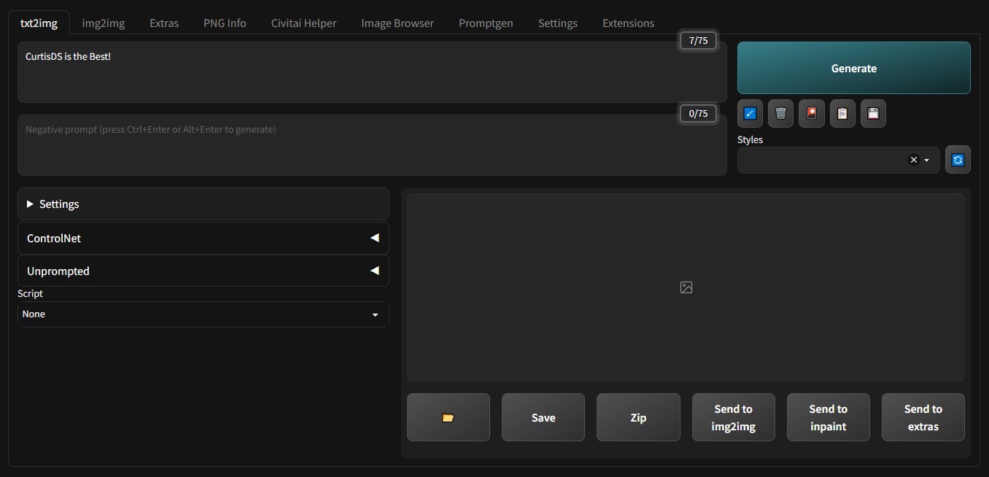The height and width of the screenshot is (477, 989).
Task: Click the empty image output preview area
Action: (686, 287)
